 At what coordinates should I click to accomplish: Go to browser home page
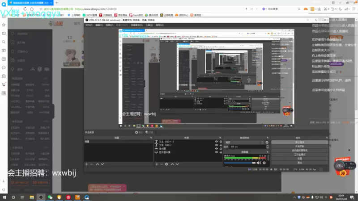click(32, 9)
